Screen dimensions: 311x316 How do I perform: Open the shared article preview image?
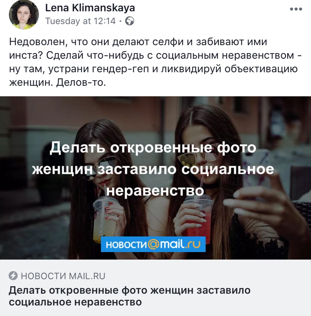click(x=155, y=178)
